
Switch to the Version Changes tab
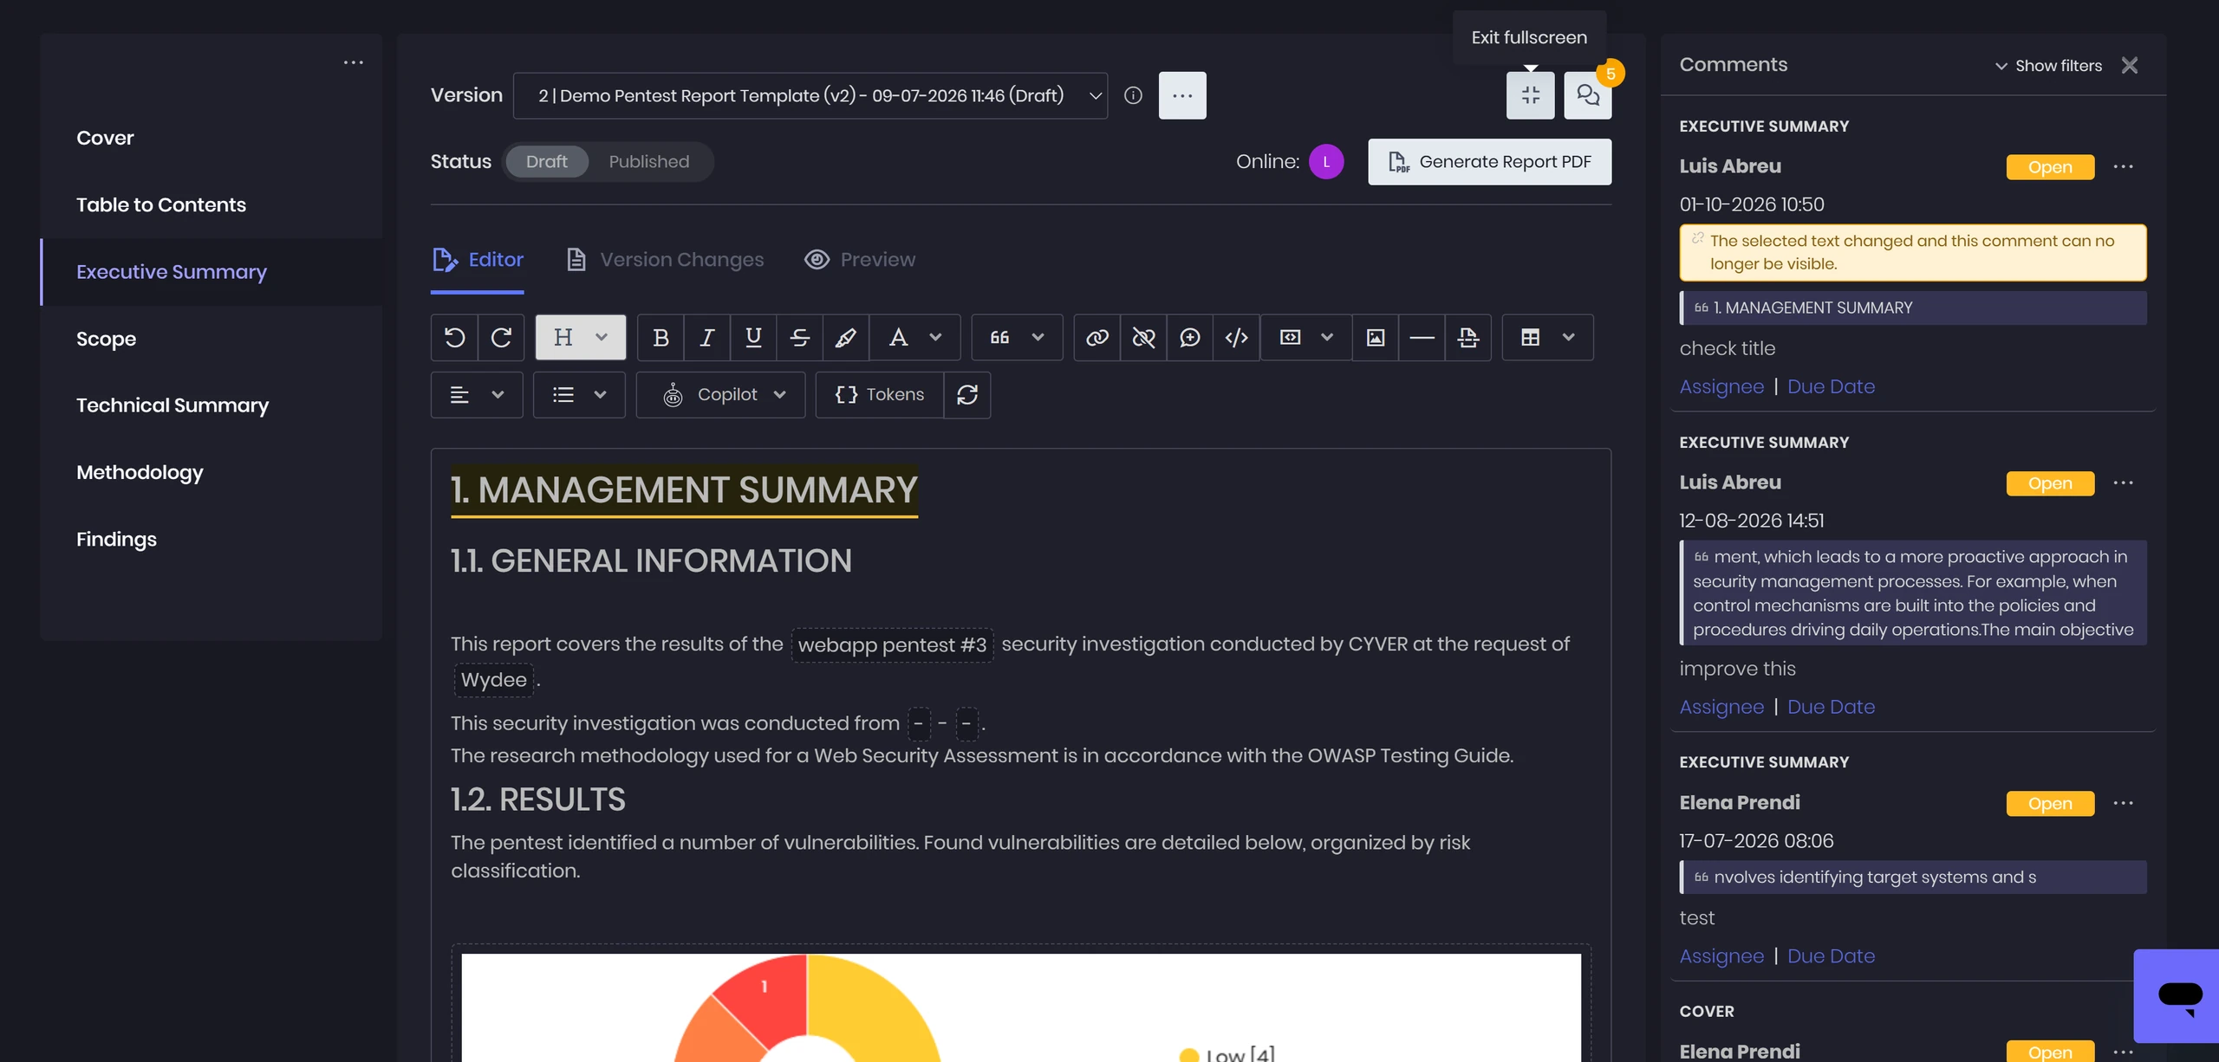[666, 260]
